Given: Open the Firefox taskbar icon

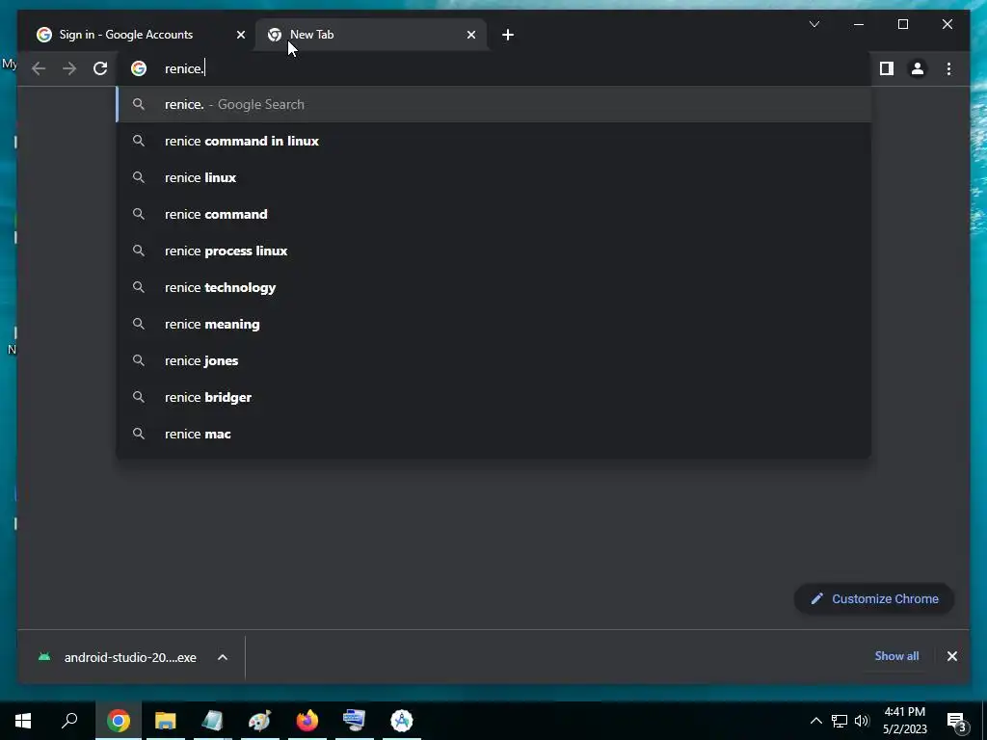Looking at the screenshot, I should pos(307,721).
